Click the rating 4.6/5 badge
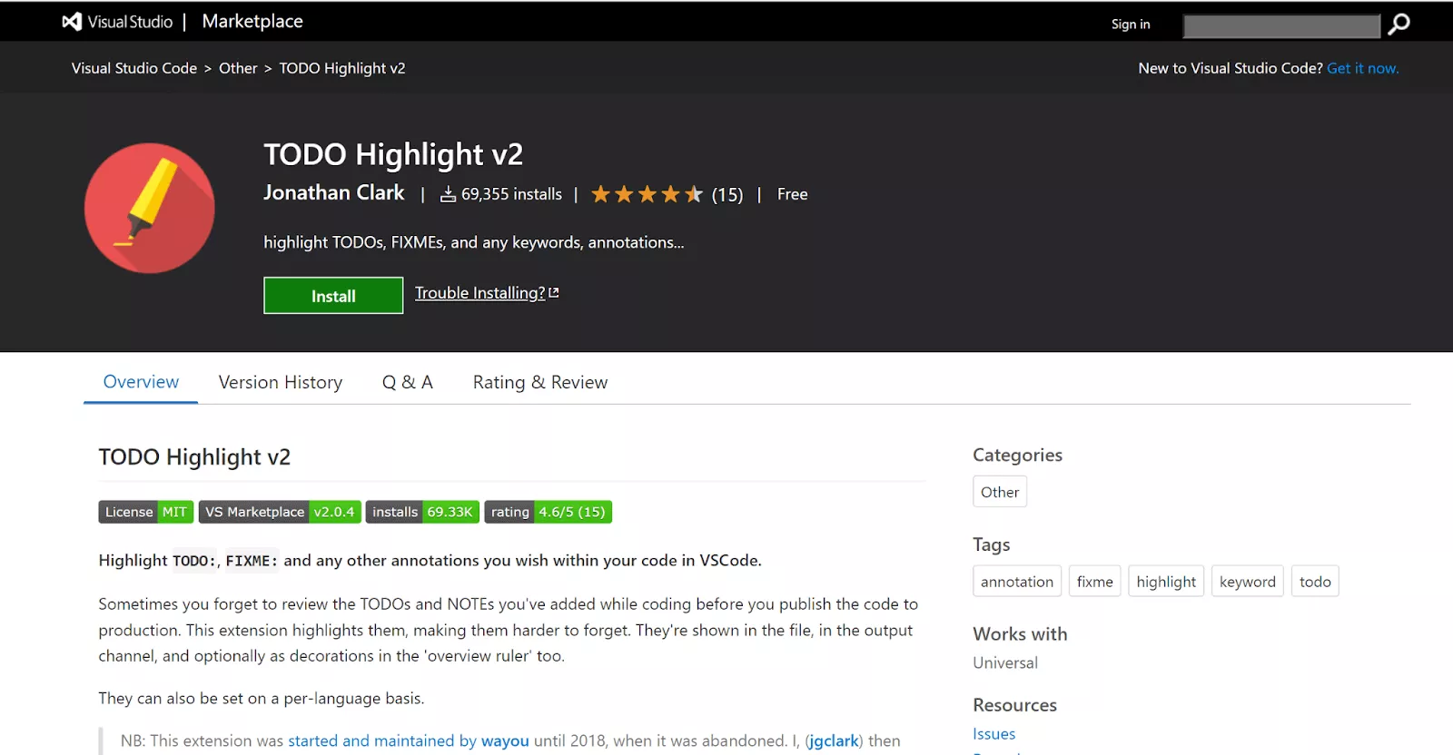Screen dimensions: 1453x755 pyautogui.click(x=549, y=512)
